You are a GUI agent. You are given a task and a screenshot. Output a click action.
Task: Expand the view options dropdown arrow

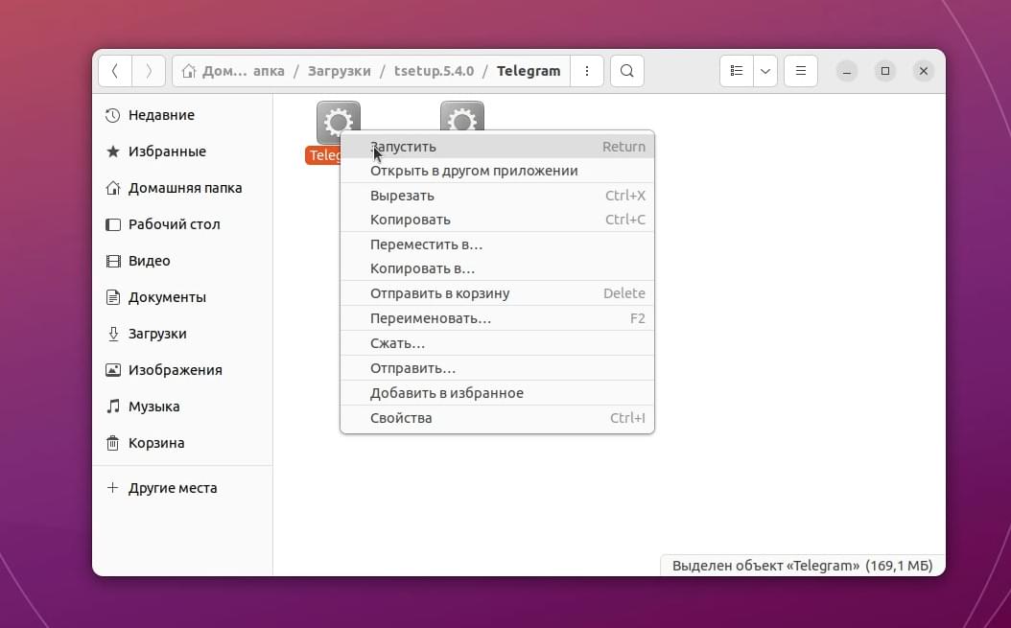point(765,71)
